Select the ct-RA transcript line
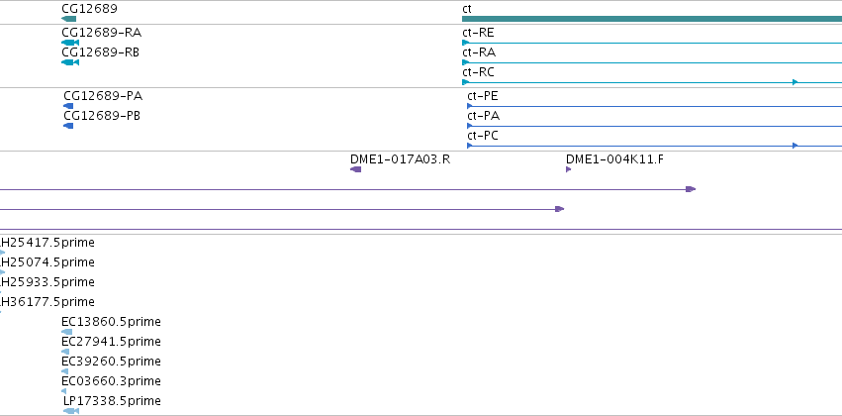The height and width of the screenshot is (416, 842). coord(652,62)
